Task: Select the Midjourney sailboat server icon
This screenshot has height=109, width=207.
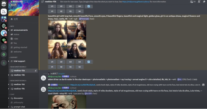Action: click(4, 12)
